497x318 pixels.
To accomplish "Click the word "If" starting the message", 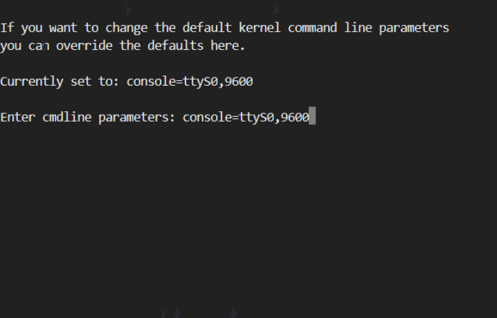I will coord(7,28).
